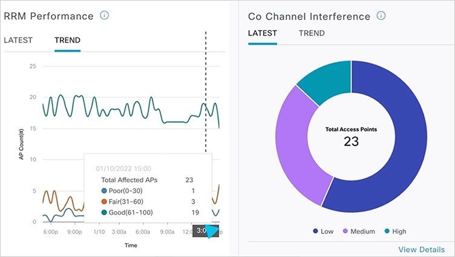Image resolution: width=455 pixels, height=257 pixels.
Task: Open the Co Channel Interference info icon
Action: point(381,15)
